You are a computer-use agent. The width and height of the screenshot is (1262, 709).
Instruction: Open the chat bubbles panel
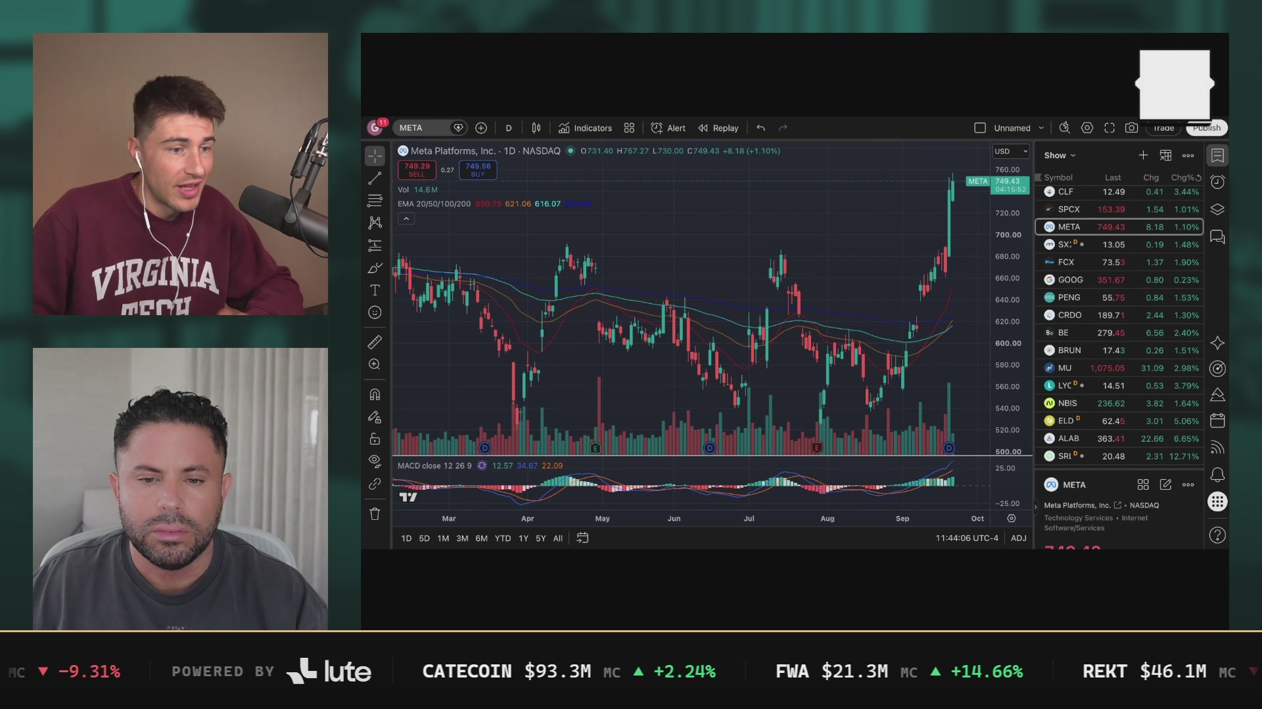1217,237
